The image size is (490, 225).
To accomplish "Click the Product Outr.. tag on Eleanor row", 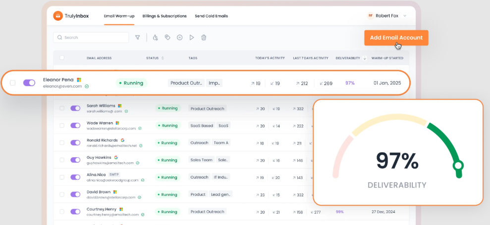I will [x=186, y=83].
